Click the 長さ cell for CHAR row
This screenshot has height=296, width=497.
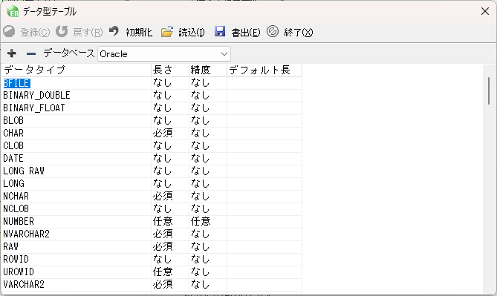(x=170, y=134)
